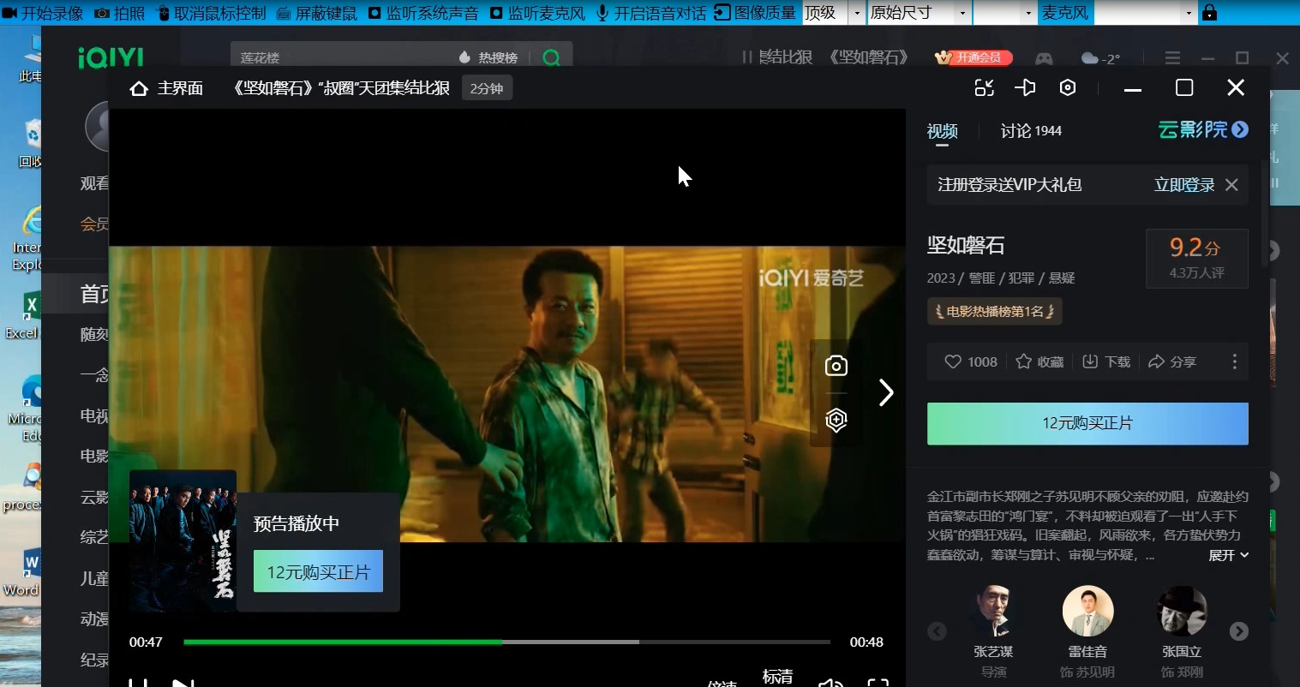1300x687 pixels.
Task: Click the 主界面 home icon
Action: pos(139,87)
